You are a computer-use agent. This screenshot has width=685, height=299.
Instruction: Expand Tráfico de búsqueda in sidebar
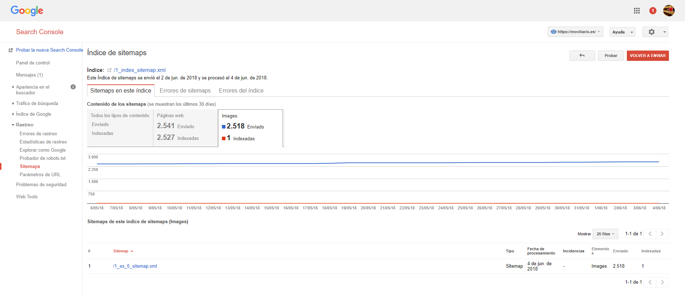pos(37,104)
